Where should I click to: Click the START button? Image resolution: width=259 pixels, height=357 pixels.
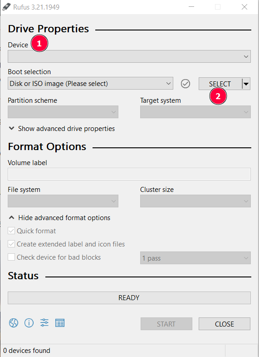click(166, 324)
